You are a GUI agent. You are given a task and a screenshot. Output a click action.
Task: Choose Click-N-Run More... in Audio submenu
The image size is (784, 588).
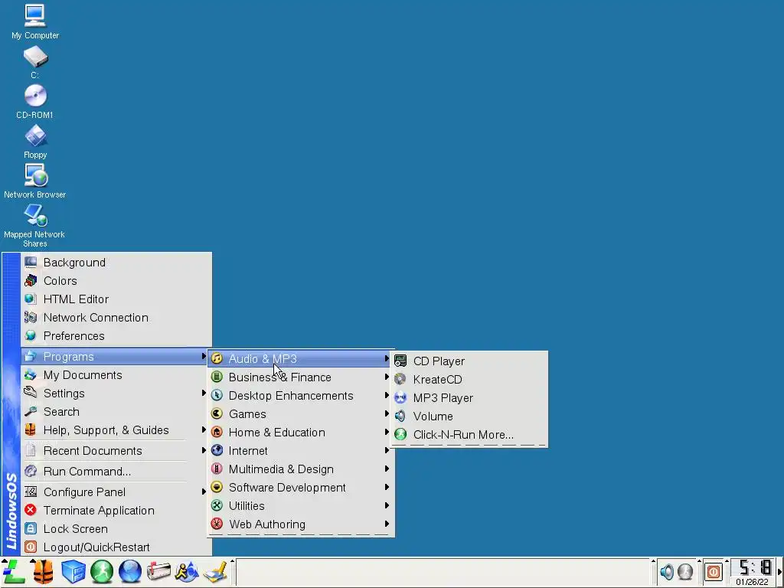tap(469, 435)
